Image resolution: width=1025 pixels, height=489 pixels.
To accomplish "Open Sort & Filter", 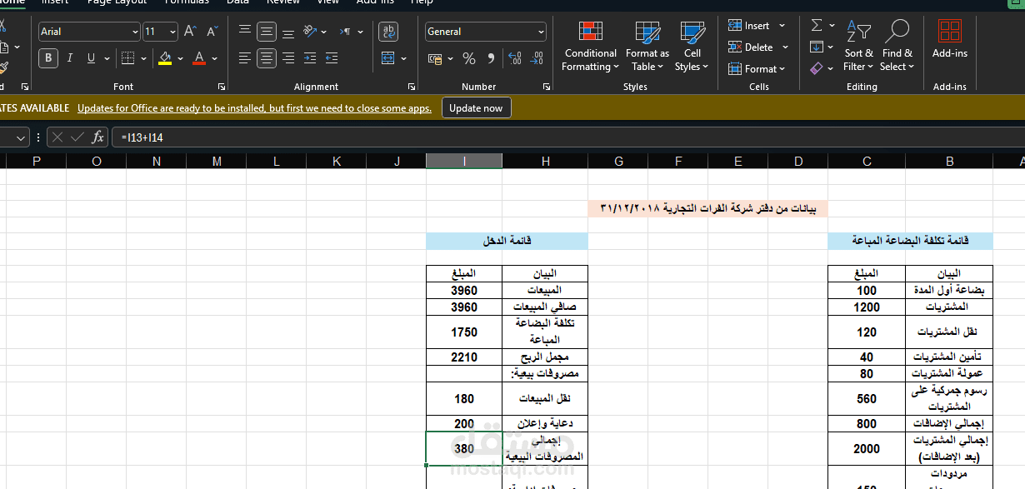I will [x=858, y=47].
